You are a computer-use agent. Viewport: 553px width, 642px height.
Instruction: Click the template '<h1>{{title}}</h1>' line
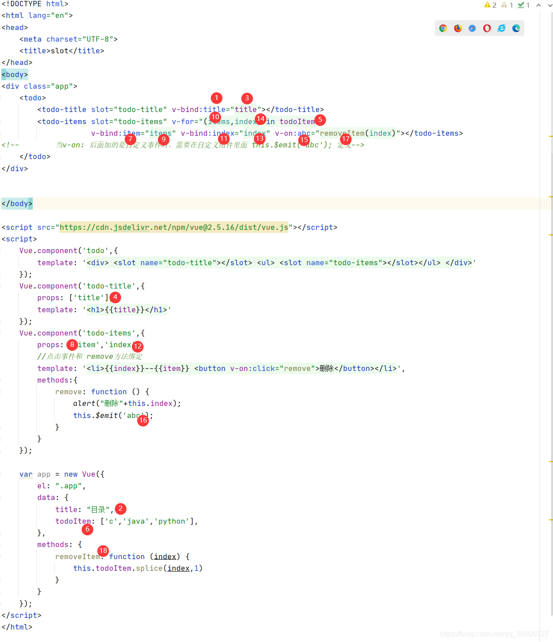point(104,310)
